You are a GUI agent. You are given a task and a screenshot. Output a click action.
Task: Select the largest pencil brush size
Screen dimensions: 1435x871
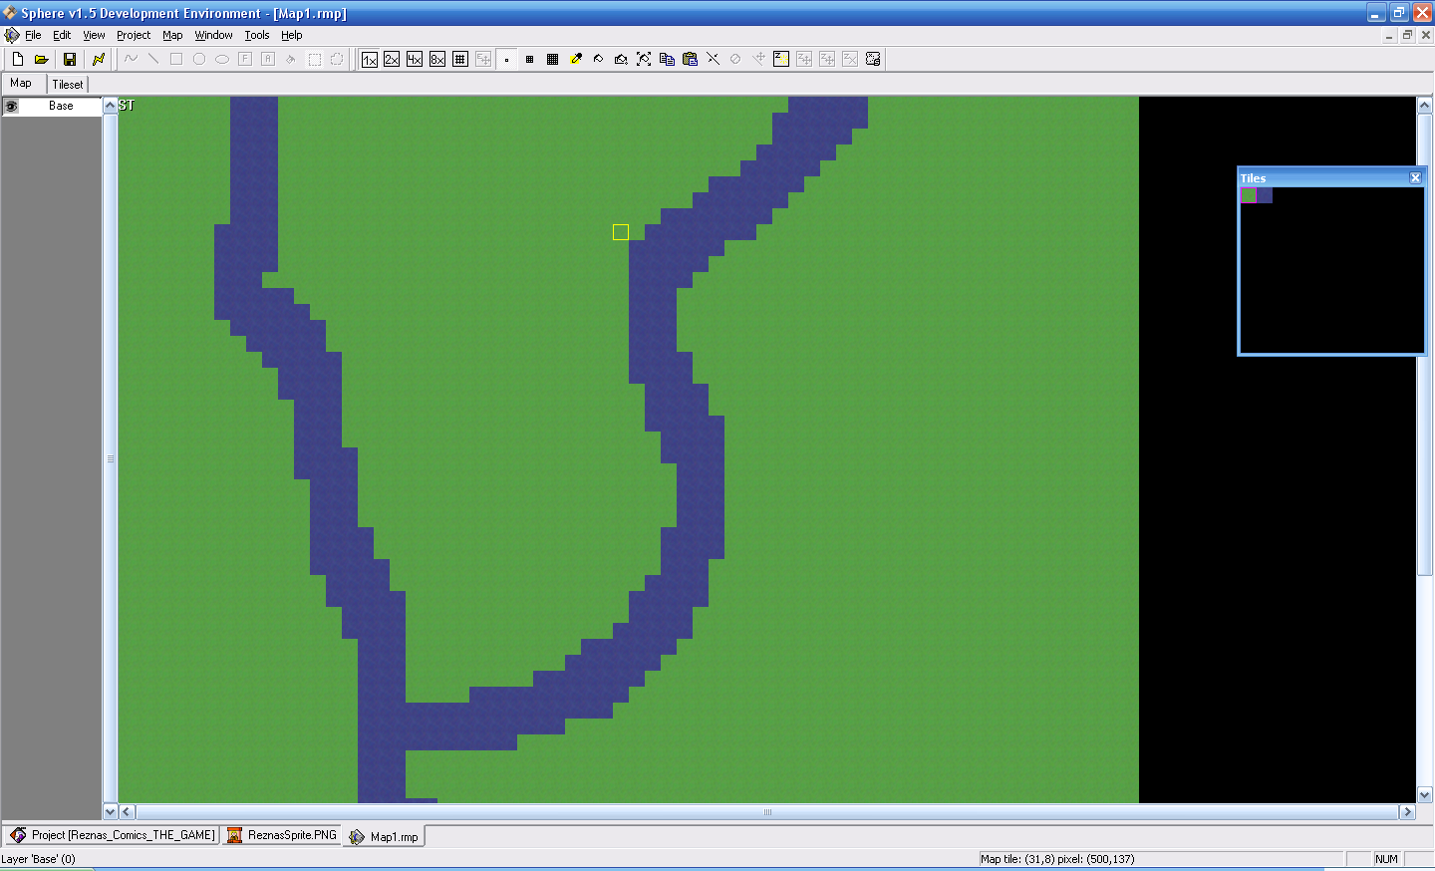coord(551,59)
